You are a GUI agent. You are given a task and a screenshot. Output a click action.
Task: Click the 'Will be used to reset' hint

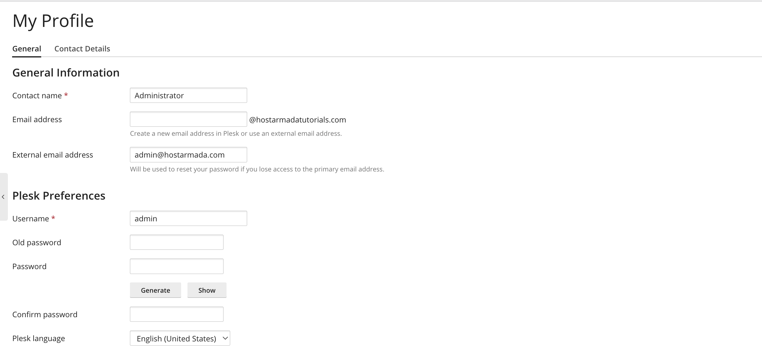257,169
